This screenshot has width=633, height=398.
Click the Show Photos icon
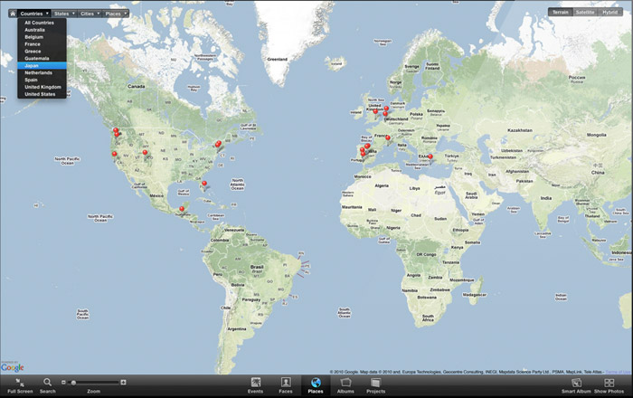(x=609, y=384)
